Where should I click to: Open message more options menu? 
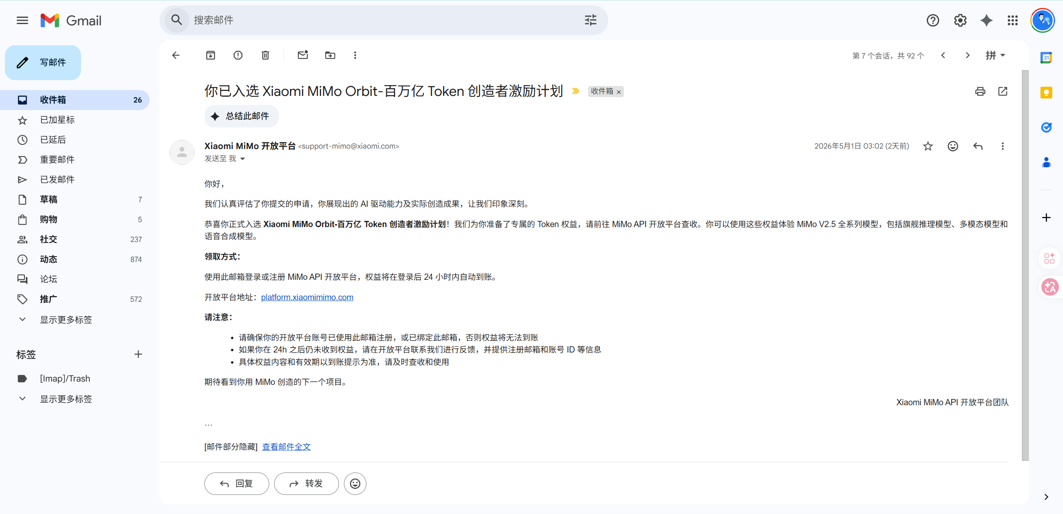click(x=1003, y=146)
